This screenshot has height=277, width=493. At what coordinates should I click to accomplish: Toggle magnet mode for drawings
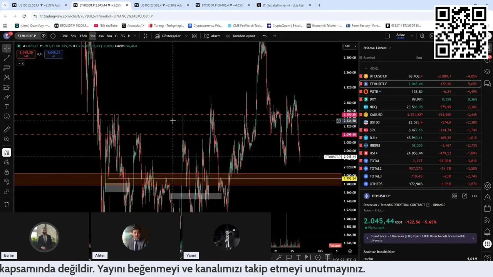pos(7,152)
